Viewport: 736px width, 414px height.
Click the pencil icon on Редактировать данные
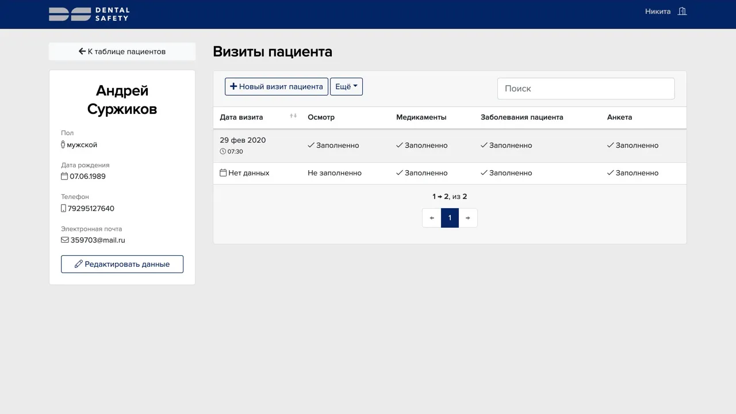(x=78, y=264)
